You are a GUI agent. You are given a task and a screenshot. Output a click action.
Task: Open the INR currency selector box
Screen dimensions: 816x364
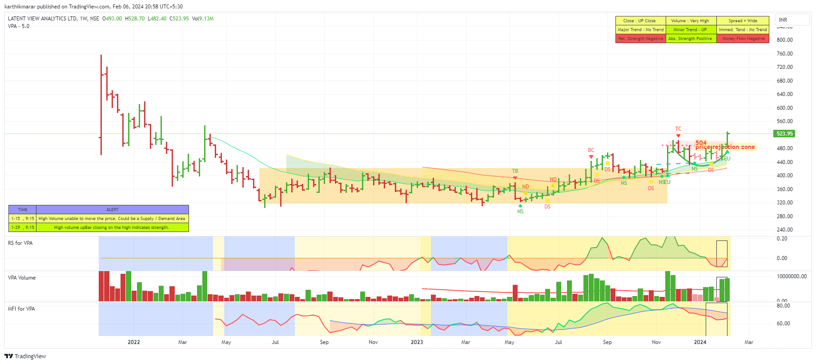(793, 20)
